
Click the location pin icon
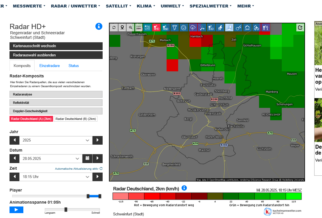(x=122, y=28)
